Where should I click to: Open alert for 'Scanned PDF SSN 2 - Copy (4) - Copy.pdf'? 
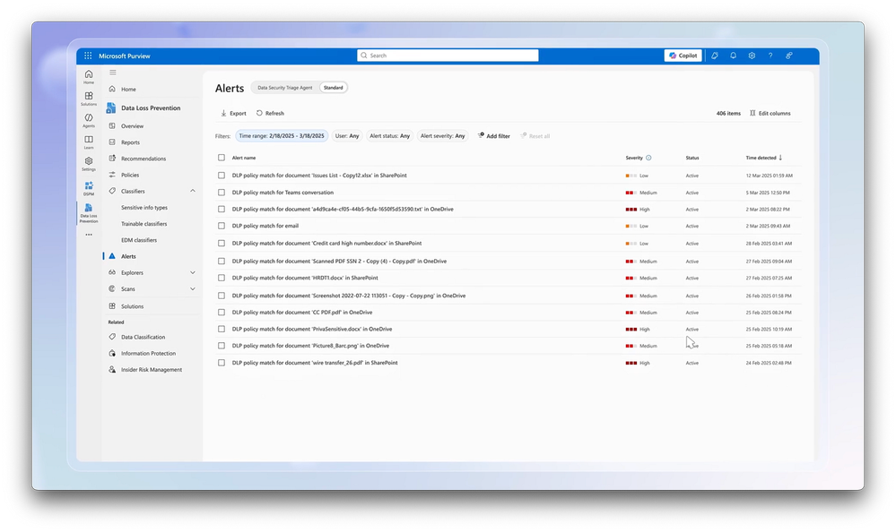339,261
